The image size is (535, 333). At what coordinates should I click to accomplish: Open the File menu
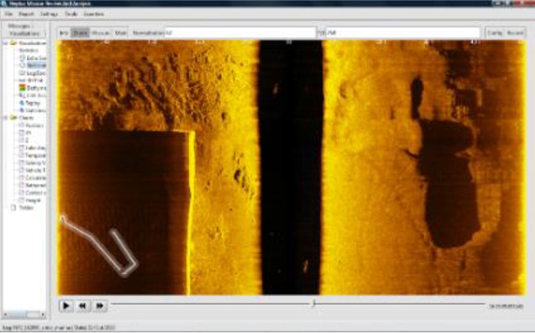click(9, 13)
